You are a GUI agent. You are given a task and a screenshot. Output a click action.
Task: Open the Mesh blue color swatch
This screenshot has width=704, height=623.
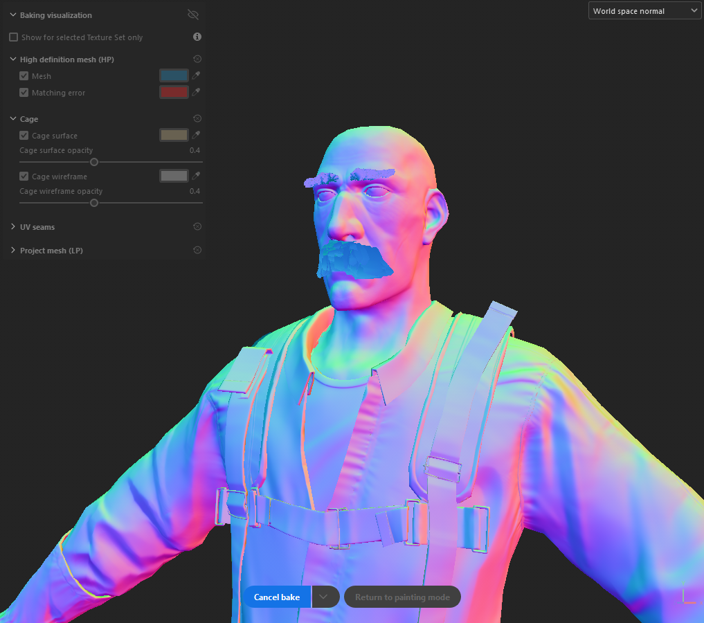pos(174,75)
